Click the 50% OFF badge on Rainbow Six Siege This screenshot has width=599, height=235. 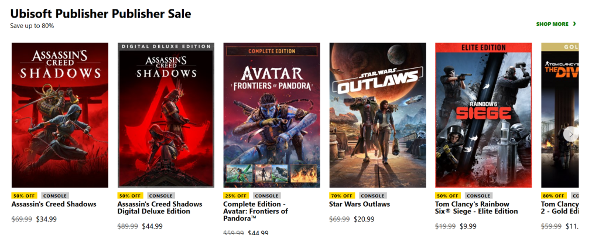448,196
